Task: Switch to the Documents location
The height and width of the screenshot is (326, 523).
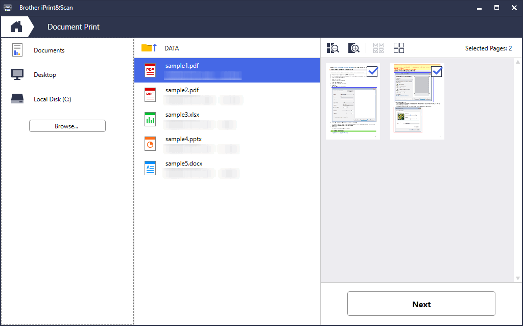Action: 49,50
